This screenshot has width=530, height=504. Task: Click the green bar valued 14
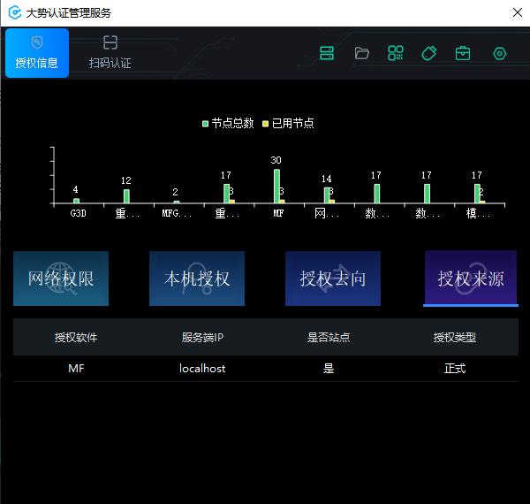(327, 195)
